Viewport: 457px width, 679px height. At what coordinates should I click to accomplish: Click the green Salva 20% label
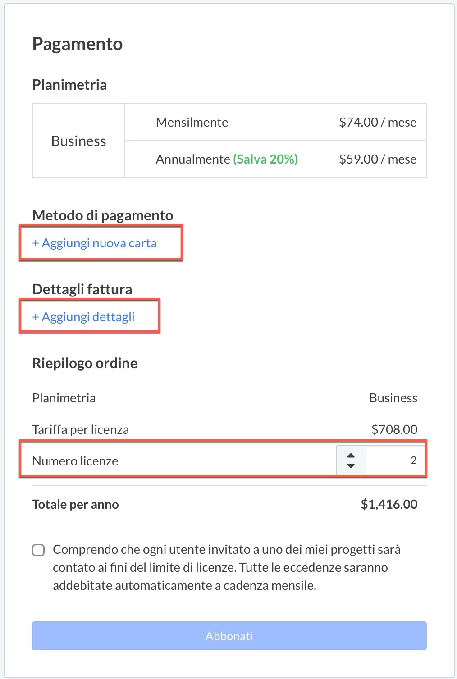265,159
